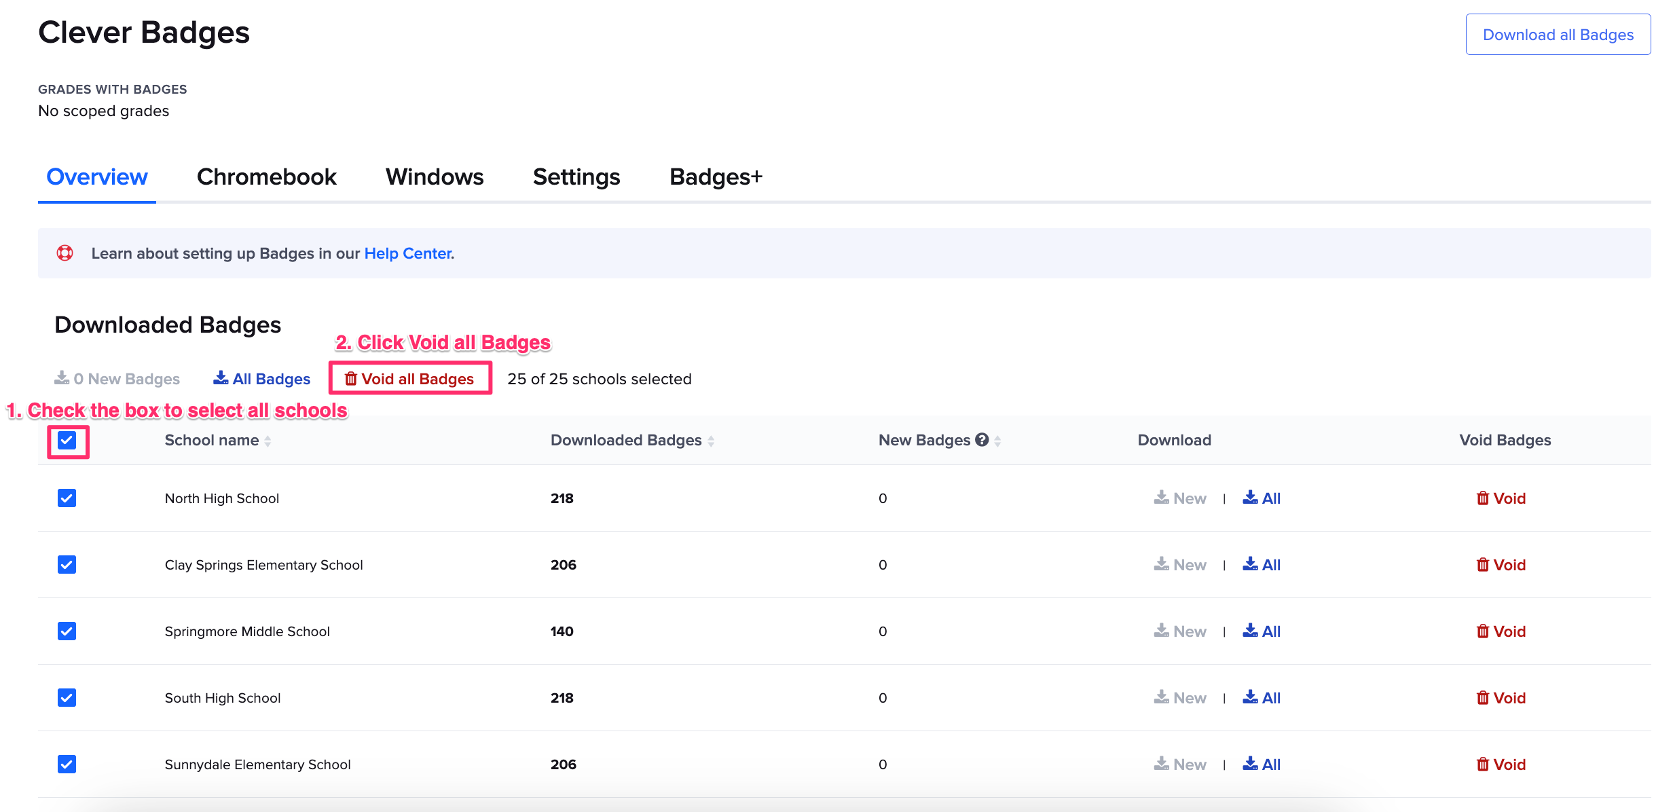Image resolution: width=1673 pixels, height=812 pixels.
Task: Click the lifebuoy help icon in banner
Action: 65,253
